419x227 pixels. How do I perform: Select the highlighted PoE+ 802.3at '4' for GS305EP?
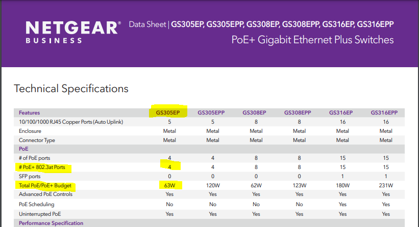click(x=169, y=167)
